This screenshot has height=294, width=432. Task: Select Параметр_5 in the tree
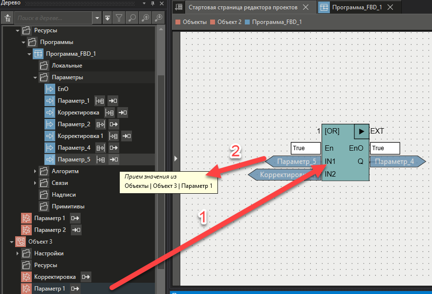click(74, 159)
